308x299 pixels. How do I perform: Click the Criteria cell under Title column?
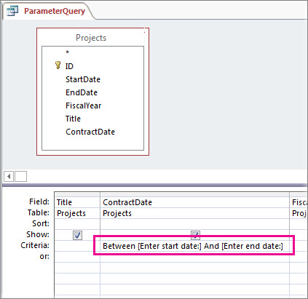pyautogui.click(x=77, y=246)
